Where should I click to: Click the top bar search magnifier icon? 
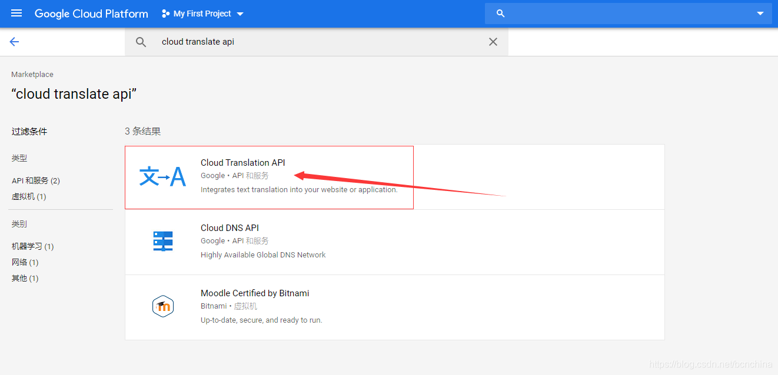click(x=501, y=14)
